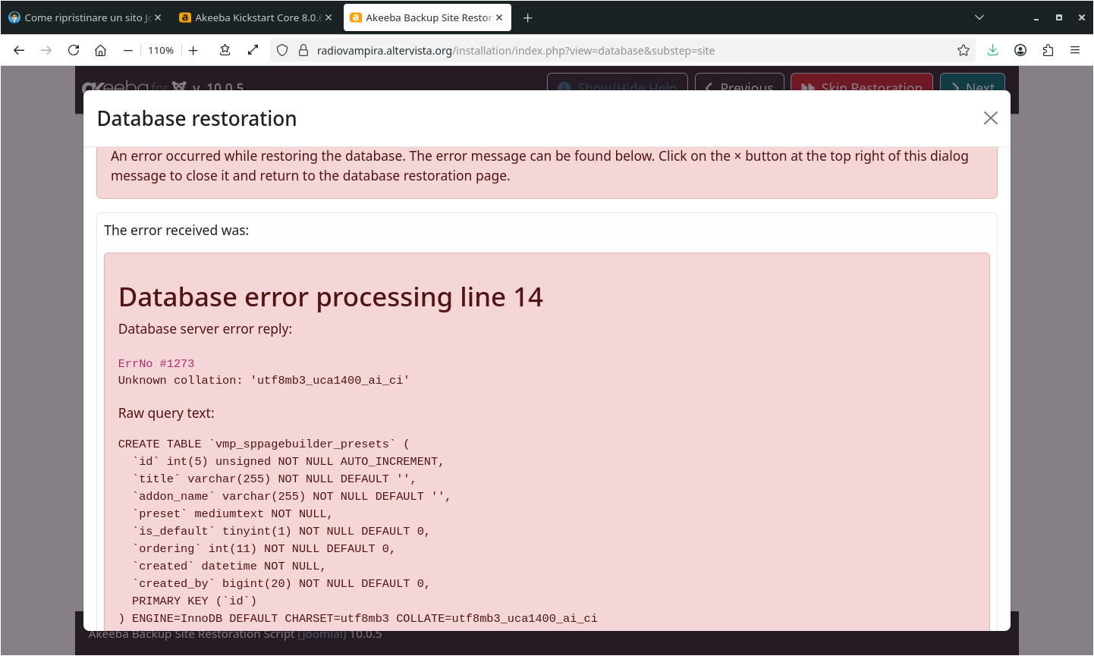The height and width of the screenshot is (656, 1094).
Task: Click the Next button behind dialog
Action: coord(973,82)
